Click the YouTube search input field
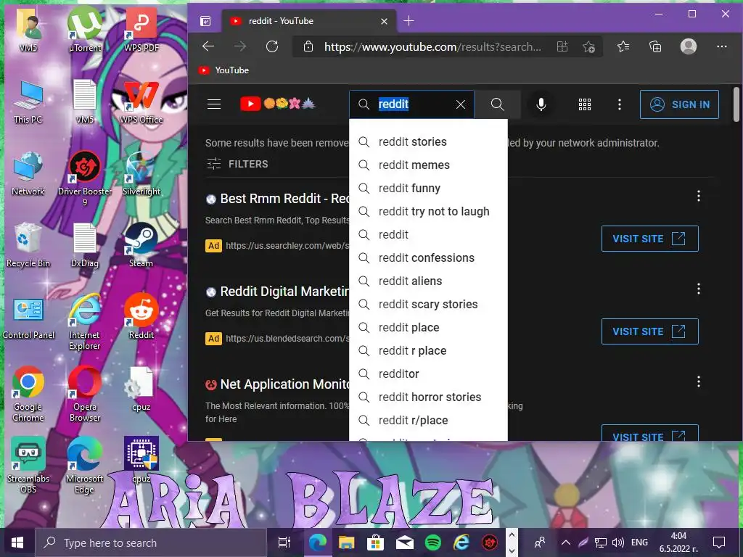This screenshot has width=743, height=557. [x=412, y=104]
